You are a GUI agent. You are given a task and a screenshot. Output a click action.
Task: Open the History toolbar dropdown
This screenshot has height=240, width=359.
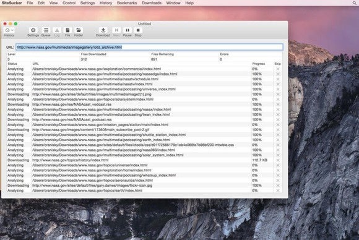[9, 30]
